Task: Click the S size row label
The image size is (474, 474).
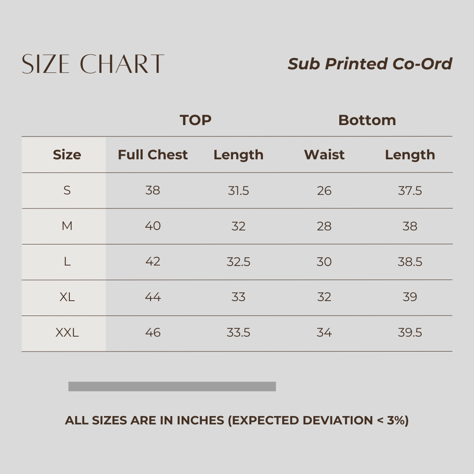Action: click(67, 190)
